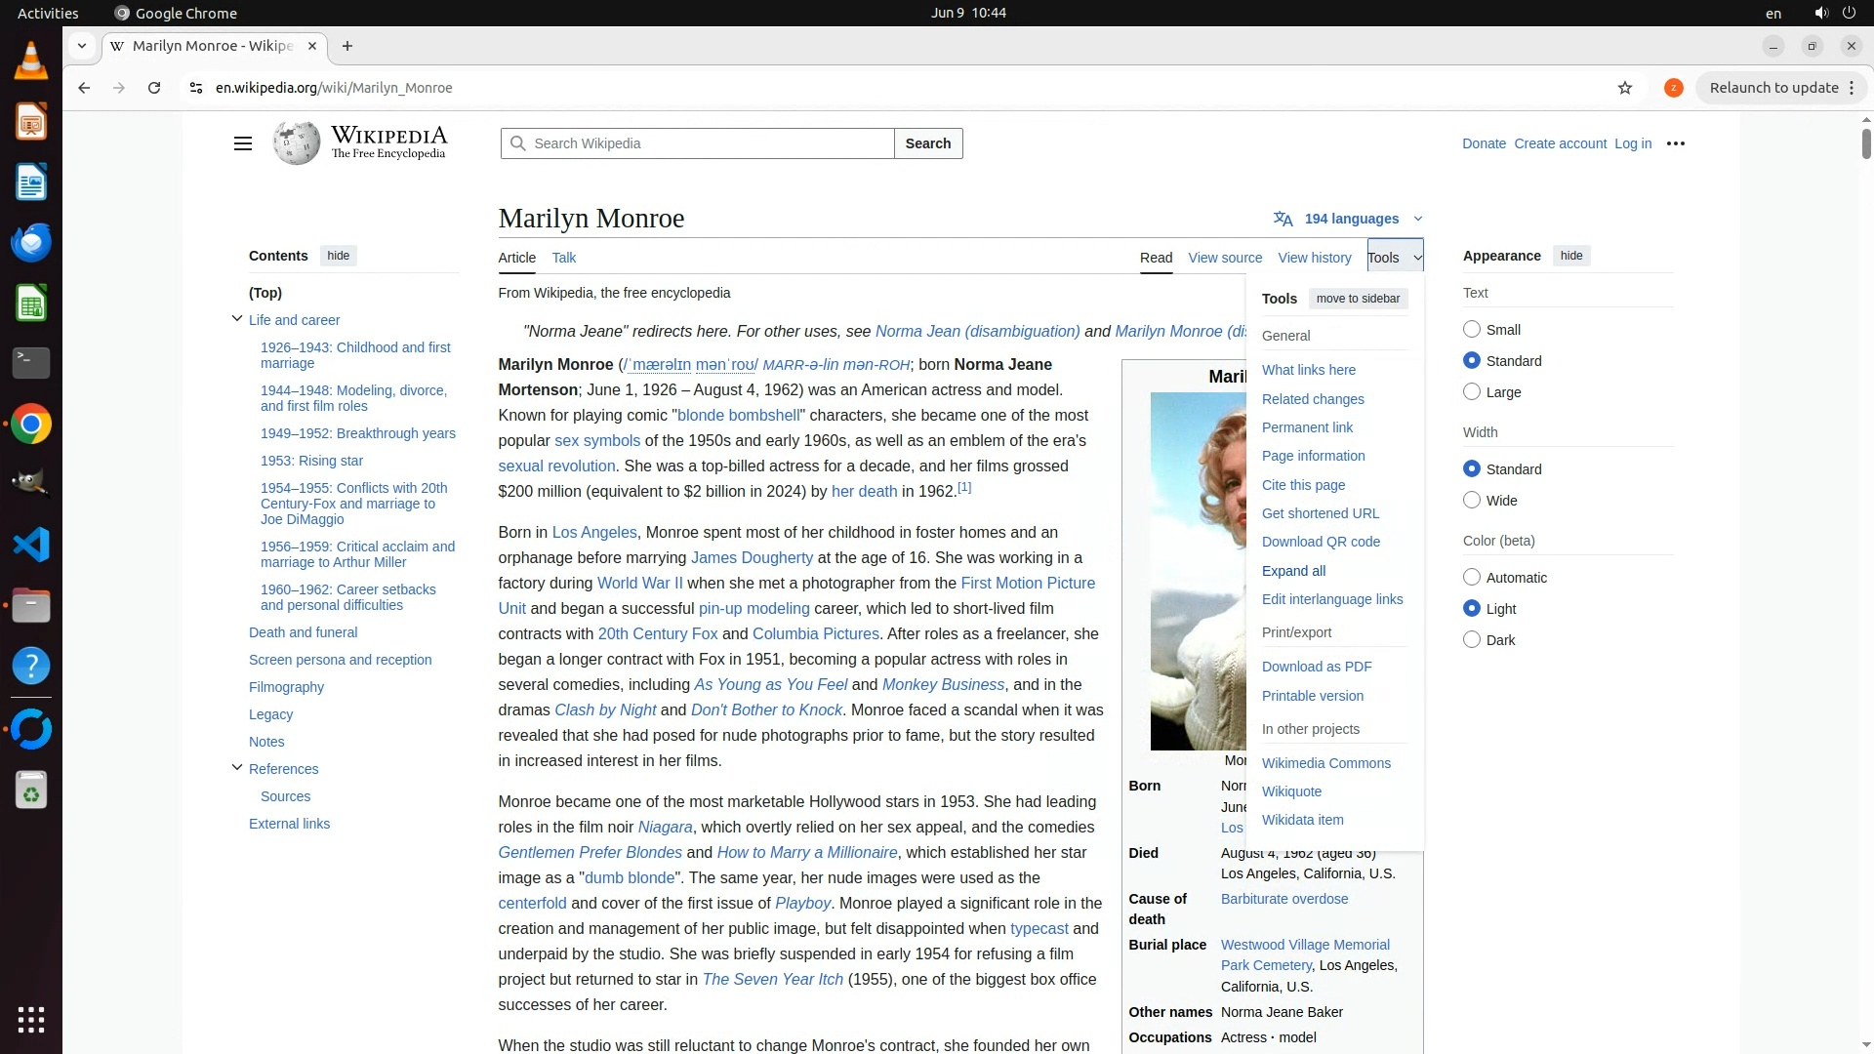1874x1054 pixels.
Task: Select the Large text size option
Action: click(x=1472, y=391)
